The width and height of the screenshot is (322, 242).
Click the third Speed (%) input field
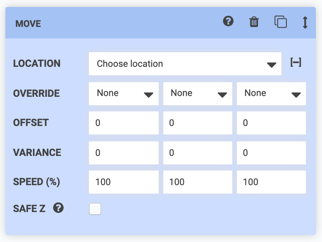tap(271, 182)
